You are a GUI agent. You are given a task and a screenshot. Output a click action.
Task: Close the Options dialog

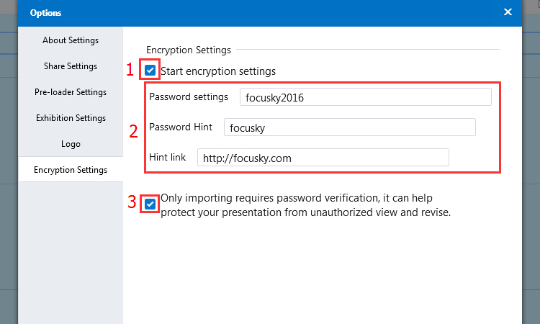pos(508,12)
